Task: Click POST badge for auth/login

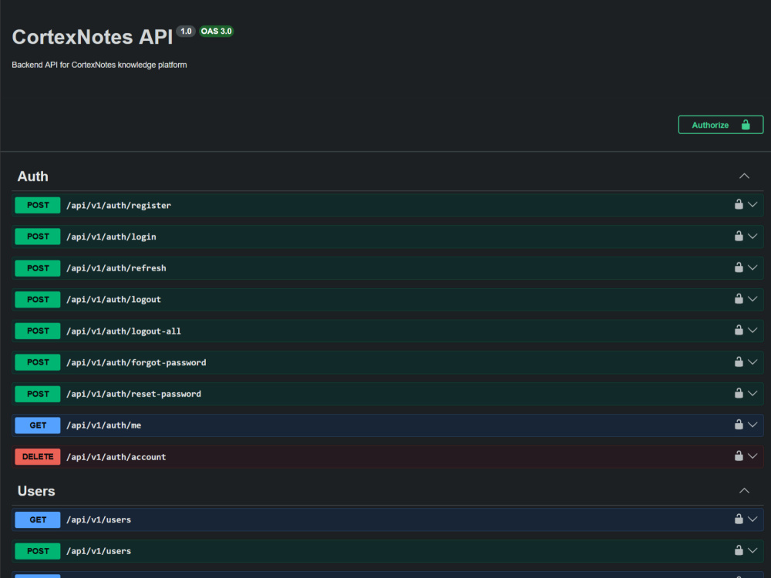Action: point(38,237)
